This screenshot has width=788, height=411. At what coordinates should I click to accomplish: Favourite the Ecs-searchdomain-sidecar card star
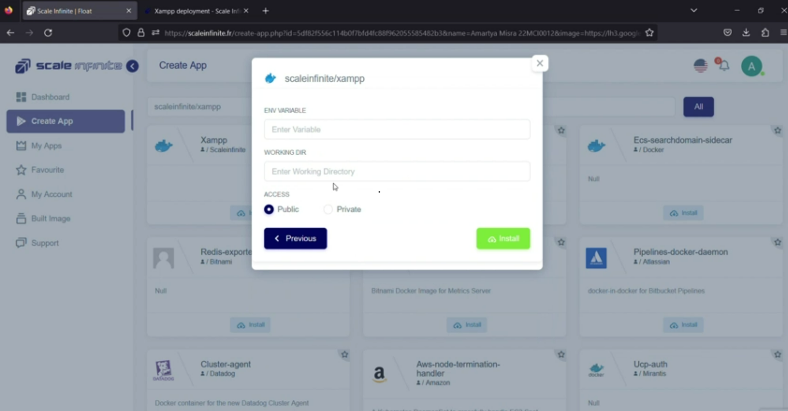point(777,131)
